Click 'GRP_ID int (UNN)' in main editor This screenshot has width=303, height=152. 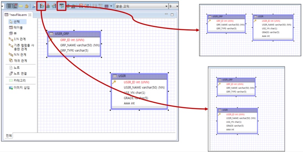[x=72, y=40]
